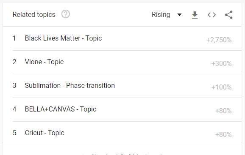The image size is (245, 155).
Task: Click the +2,750% rising value
Action: tap(219, 40)
